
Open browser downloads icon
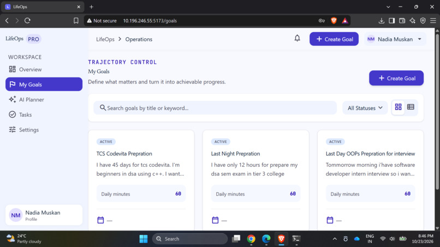[382, 21]
